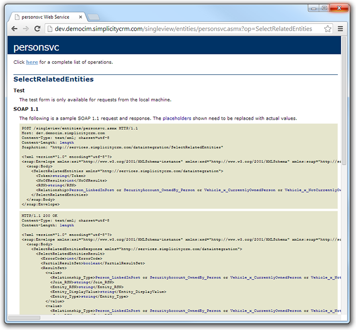Click the request Relationship element line
Screen dimensions: 356x330
(189, 190)
